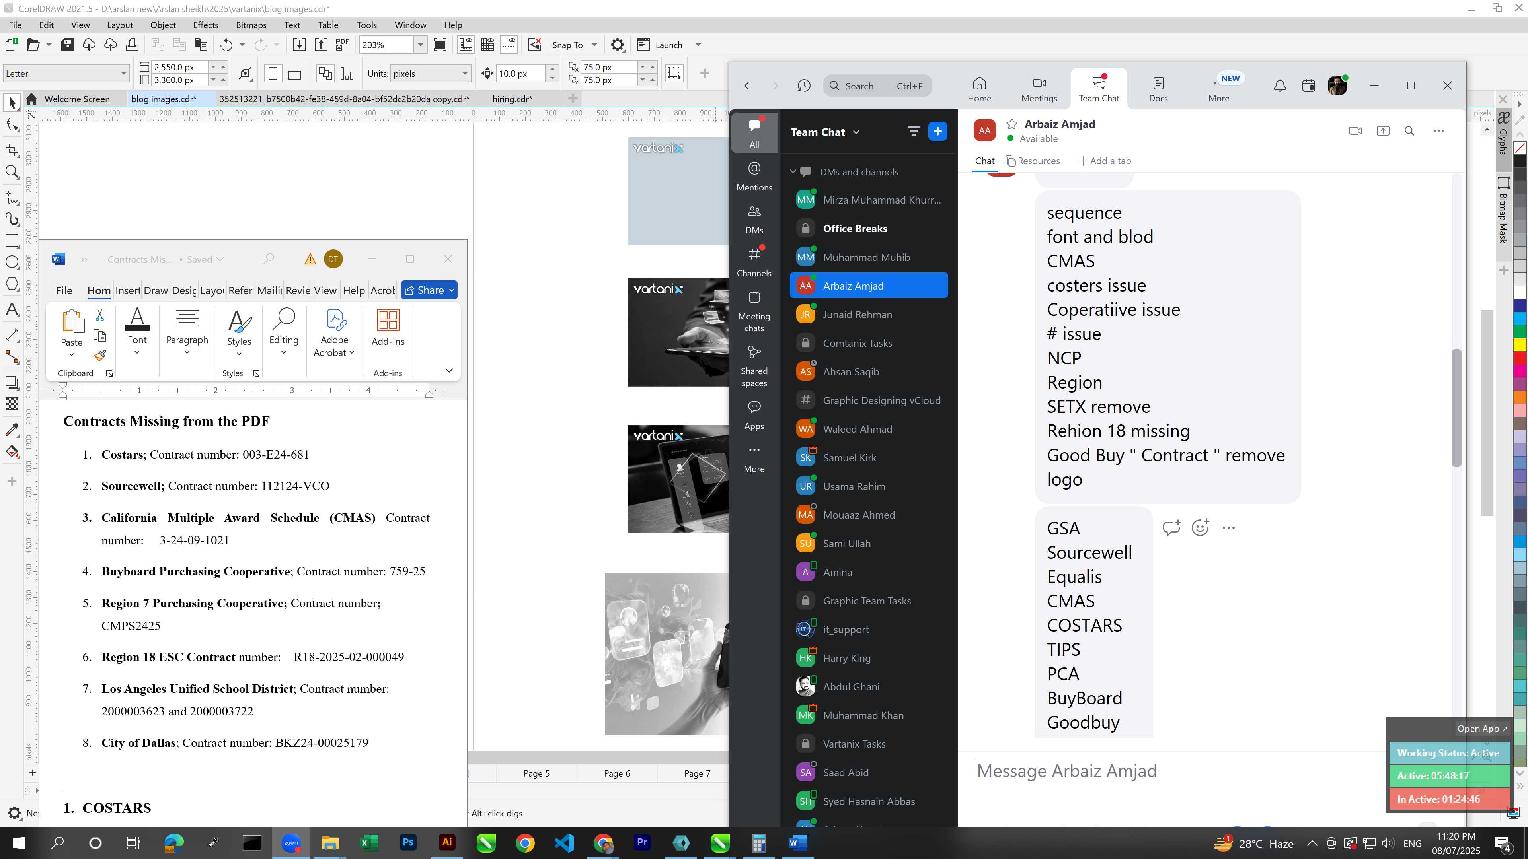
Task: Click Add a tab in chat
Action: tap(1105, 161)
